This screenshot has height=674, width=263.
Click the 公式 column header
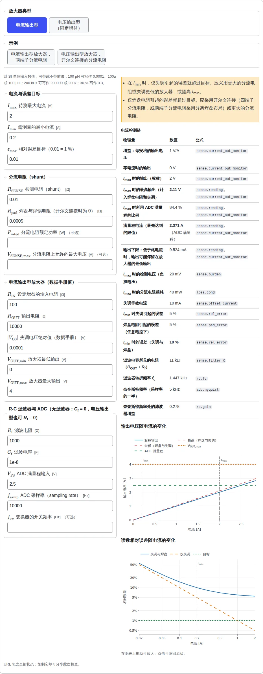tap(200, 140)
